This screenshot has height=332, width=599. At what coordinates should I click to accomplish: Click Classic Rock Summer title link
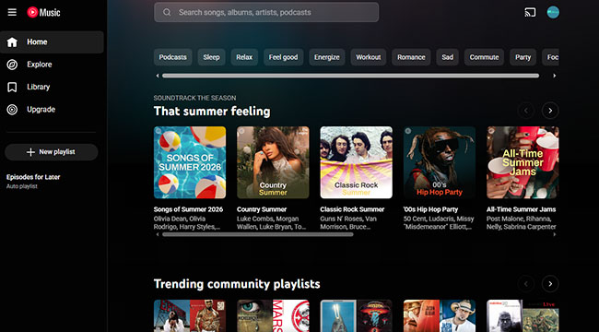pyautogui.click(x=352, y=209)
